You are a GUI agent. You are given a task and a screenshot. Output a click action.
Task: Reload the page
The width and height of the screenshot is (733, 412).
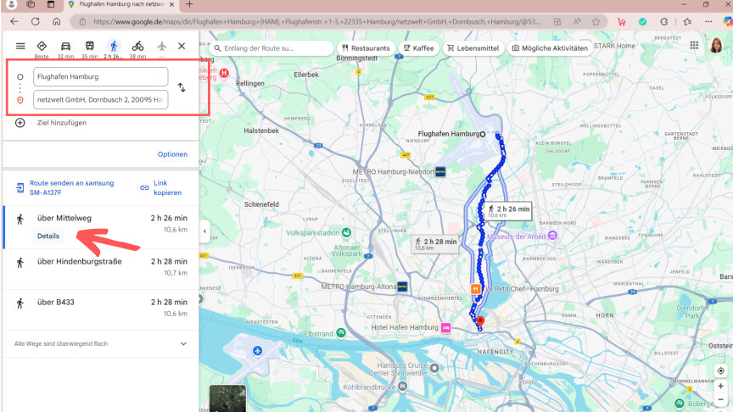click(x=36, y=21)
